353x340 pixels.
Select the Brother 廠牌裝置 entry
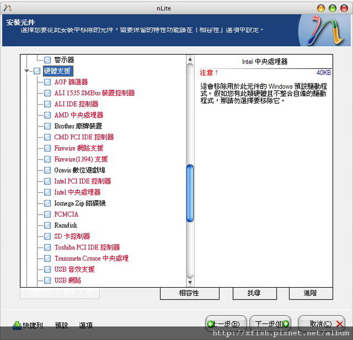(78, 126)
